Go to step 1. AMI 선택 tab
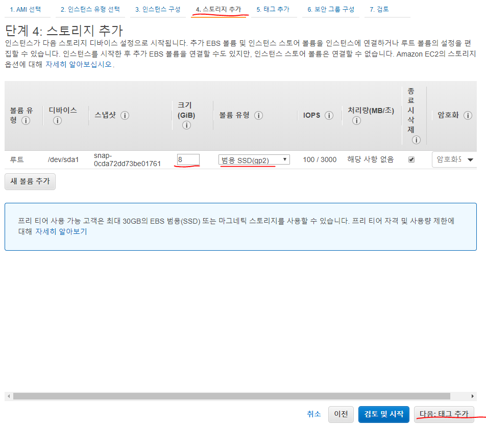This screenshot has height=427, width=486. (x=25, y=9)
